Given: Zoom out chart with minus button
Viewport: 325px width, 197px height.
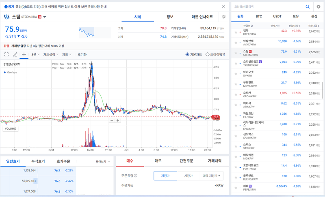Looking at the screenshot, I should pyautogui.click(x=112, y=120).
